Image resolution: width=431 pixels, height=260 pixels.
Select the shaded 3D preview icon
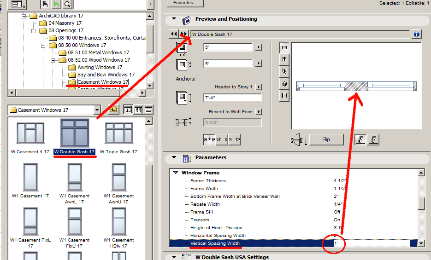click(284, 84)
